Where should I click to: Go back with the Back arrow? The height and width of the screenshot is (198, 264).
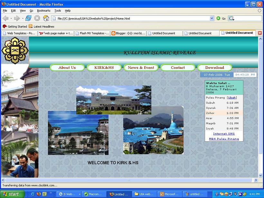tap(5, 18)
